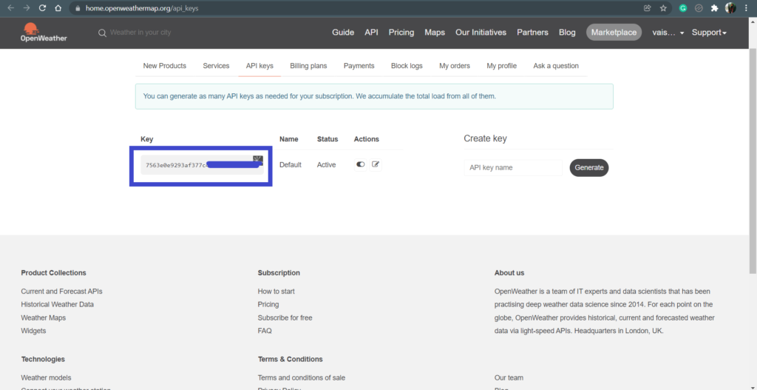The height and width of the screenshot is (390, 757).
Task: Switch to the My orders tab
Action: tap(455, 66)
